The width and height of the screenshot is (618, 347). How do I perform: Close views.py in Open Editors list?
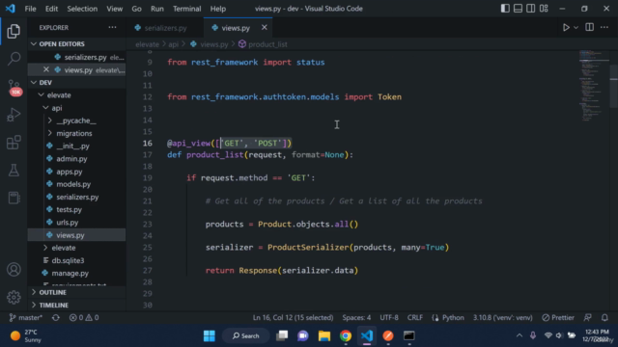coord(46,69)
